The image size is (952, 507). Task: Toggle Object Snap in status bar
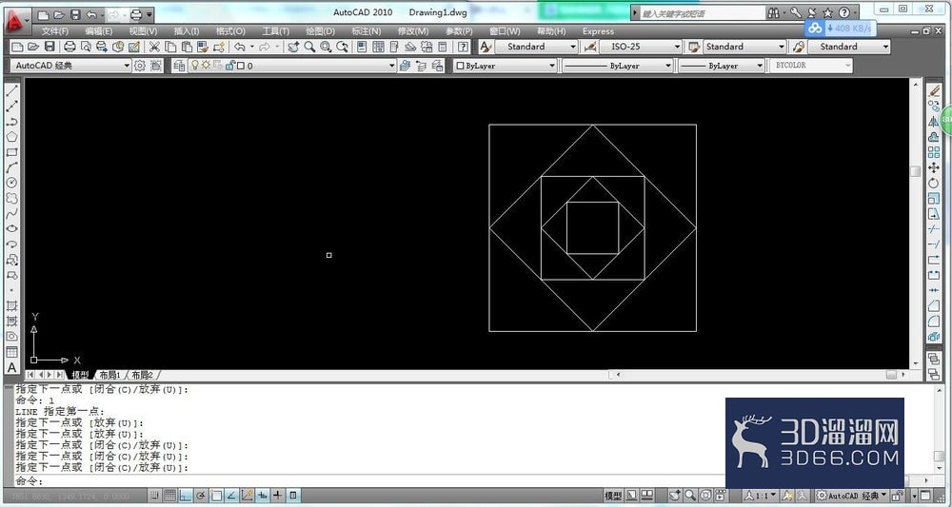217,496
